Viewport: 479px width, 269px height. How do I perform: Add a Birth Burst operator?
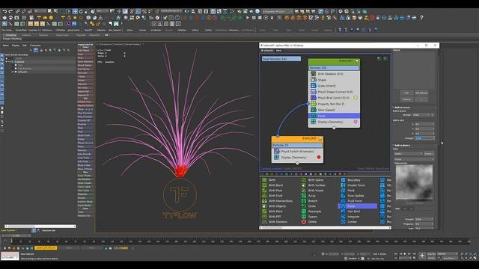(275, 185)
